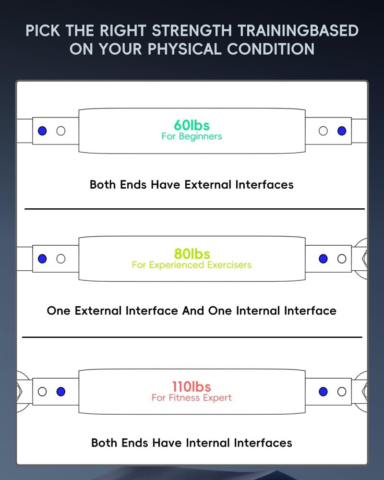The width and height of the screenshot is (384, 480).
Task: Click the red 110lbs label
Action: (192, 386)
